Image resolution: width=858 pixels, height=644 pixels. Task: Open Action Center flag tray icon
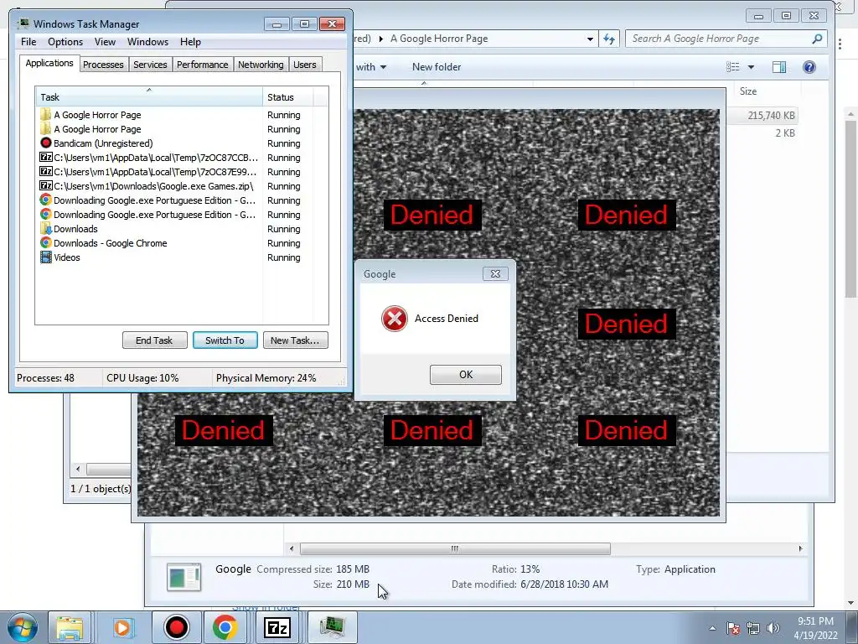[733, 628]
